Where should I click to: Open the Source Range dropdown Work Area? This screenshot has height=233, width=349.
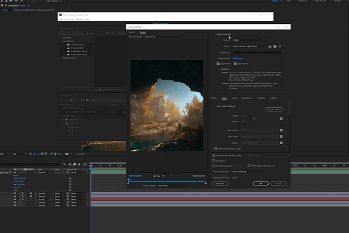[173, 185]
